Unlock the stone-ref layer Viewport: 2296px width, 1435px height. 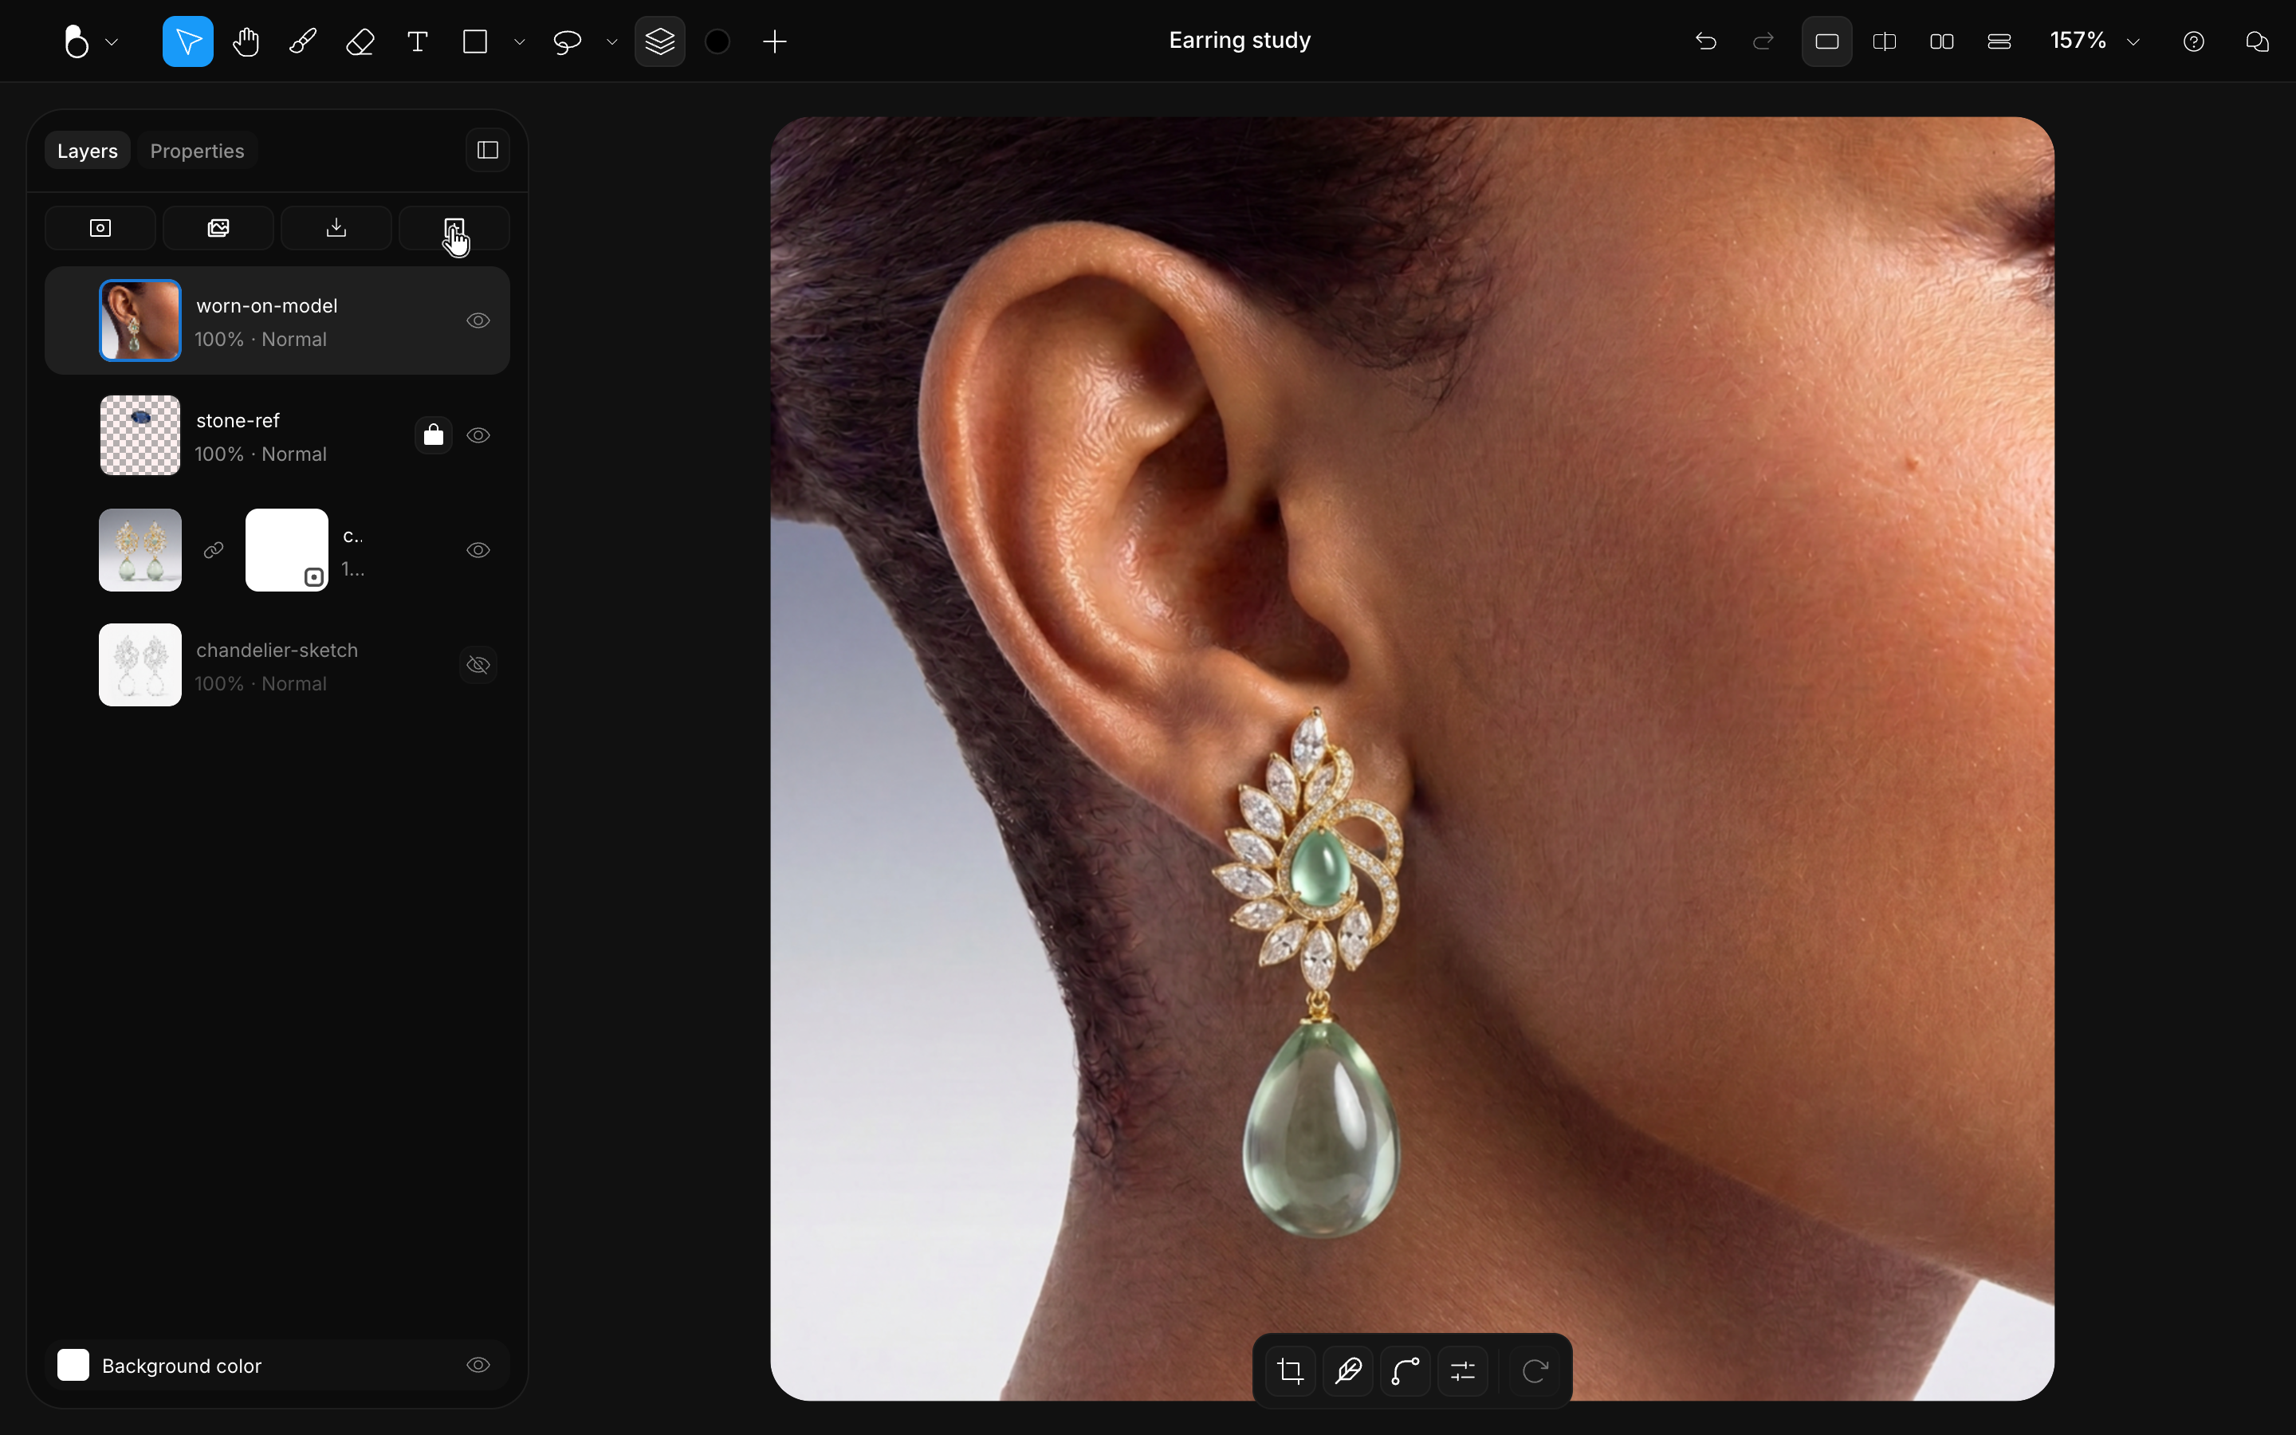(x=434, y=435)
